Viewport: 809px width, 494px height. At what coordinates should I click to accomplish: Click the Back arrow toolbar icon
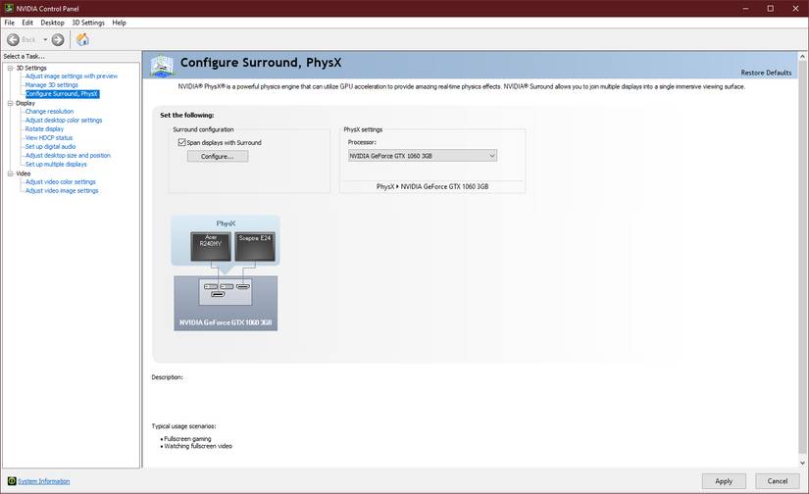point(14,40)
